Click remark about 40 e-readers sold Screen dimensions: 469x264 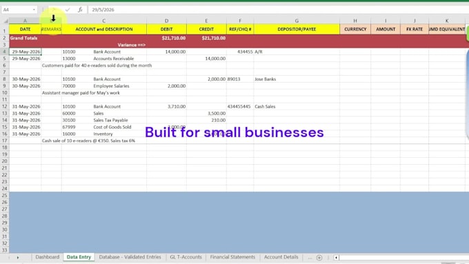[97, 65]
